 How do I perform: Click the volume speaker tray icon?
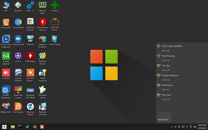coord(195,127)
